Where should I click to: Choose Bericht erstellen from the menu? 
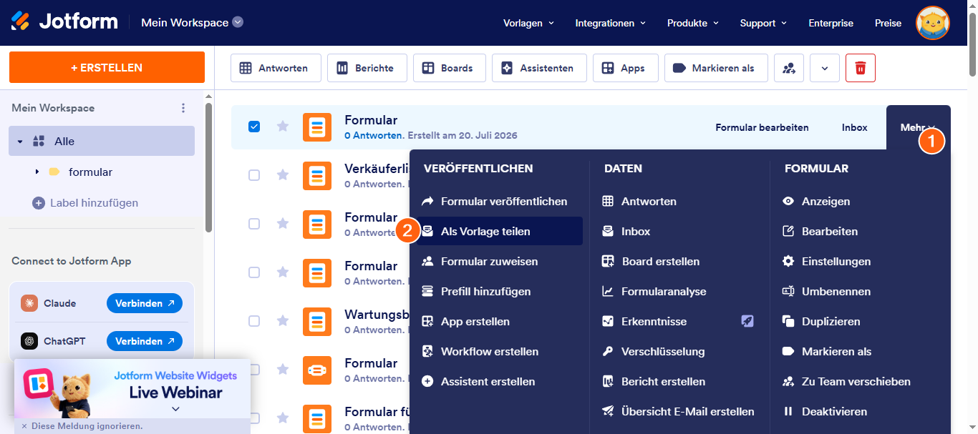(680, 382)
